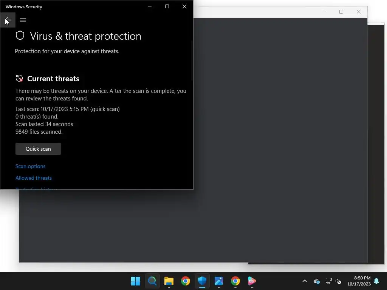Viewport: 387px width, 290px height.
Task: Open the Photos app taskbar icon
Action: click(x=219, y=281)
